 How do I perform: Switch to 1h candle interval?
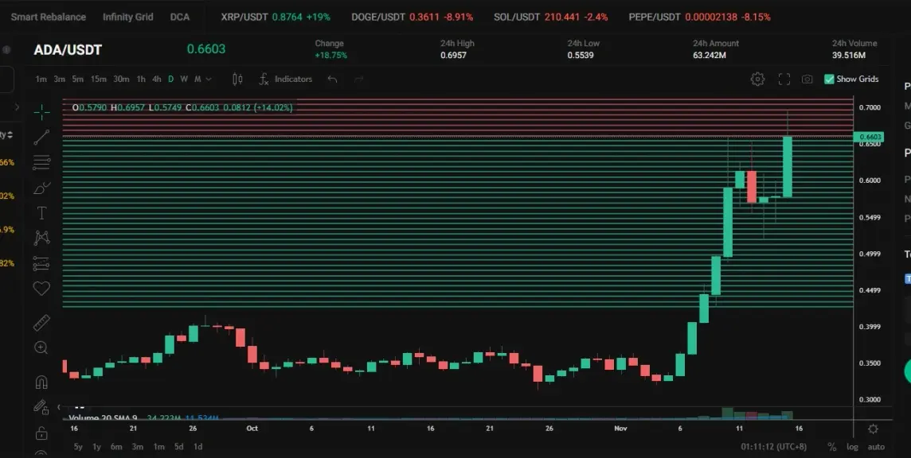tap(141, 79)
